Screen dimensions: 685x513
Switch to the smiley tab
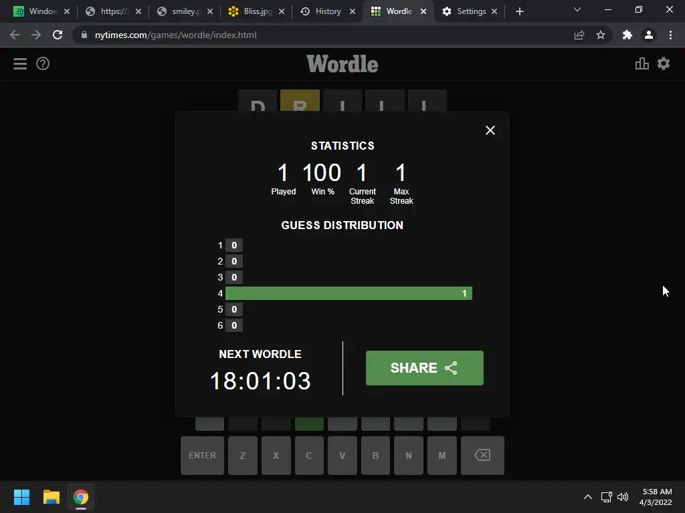[x=186, y=11]
